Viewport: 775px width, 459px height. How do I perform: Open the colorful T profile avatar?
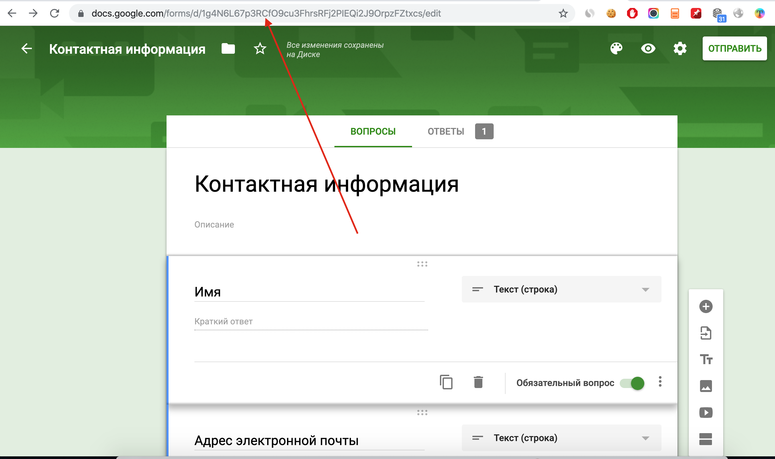click(759, 13)
